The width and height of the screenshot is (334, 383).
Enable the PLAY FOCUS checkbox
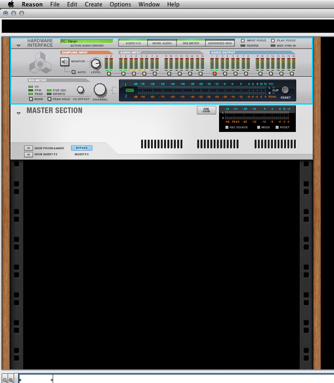pos(273,41)
